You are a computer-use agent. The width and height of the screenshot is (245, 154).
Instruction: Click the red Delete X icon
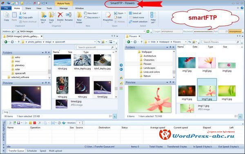60,15
